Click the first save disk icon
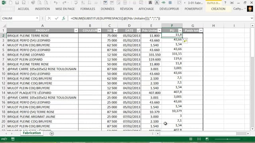 pos(17,3)
